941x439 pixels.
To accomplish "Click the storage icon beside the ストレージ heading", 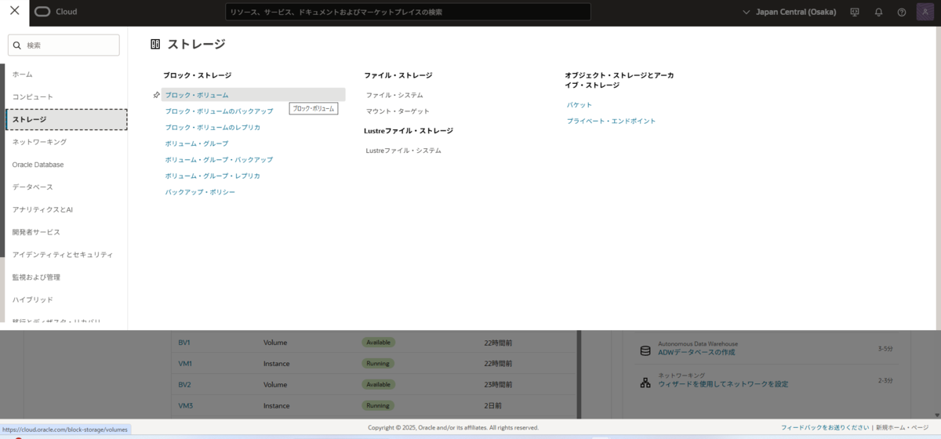I will (155, 45).
